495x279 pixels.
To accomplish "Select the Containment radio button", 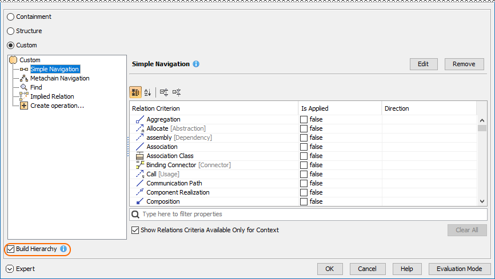I will point(11,17).
